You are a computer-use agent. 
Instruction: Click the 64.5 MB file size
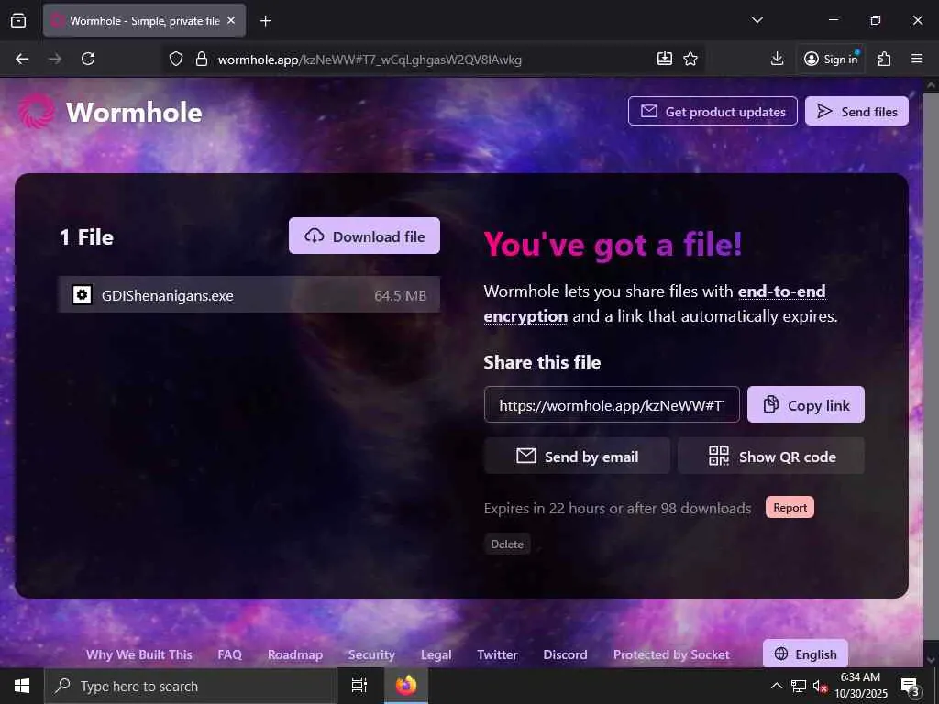(x=400, y=295)
